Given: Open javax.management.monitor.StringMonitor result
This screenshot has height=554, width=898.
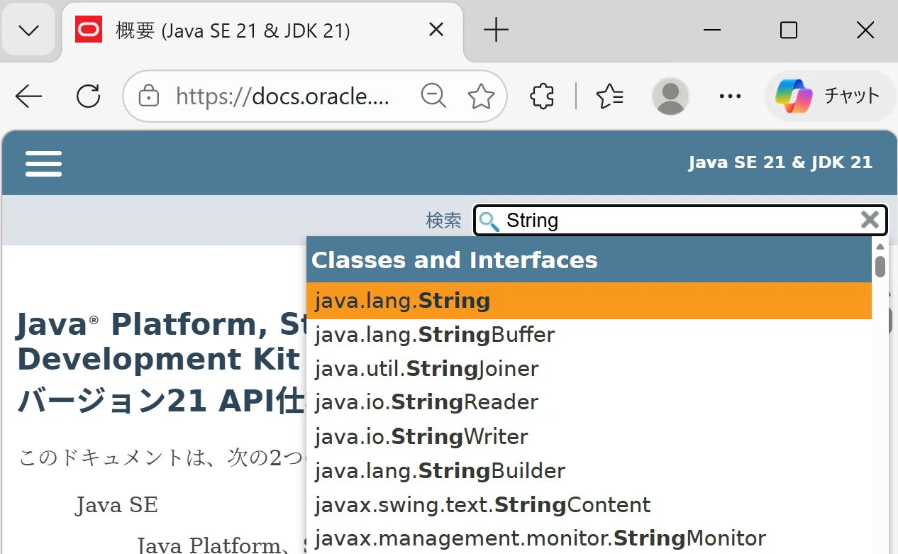Looking at the screenshot, I should [x=589, y=538].
